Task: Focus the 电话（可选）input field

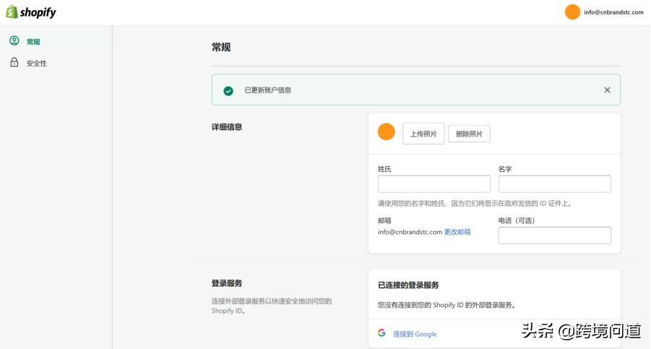Action: pos(555,236)
